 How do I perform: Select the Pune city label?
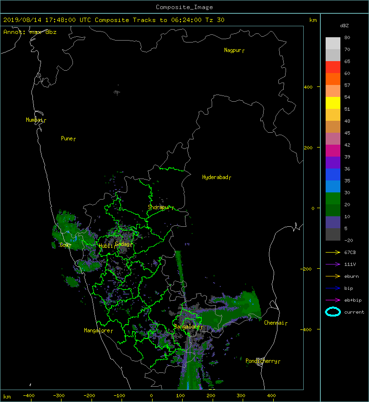point(67,138)
